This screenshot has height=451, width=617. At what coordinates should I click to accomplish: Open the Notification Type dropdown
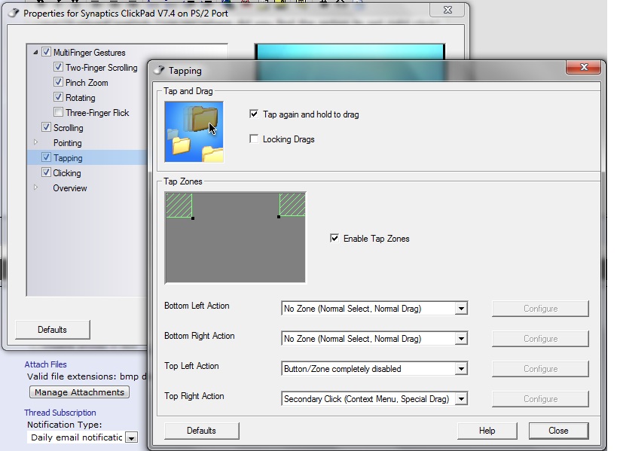(131, 437)
